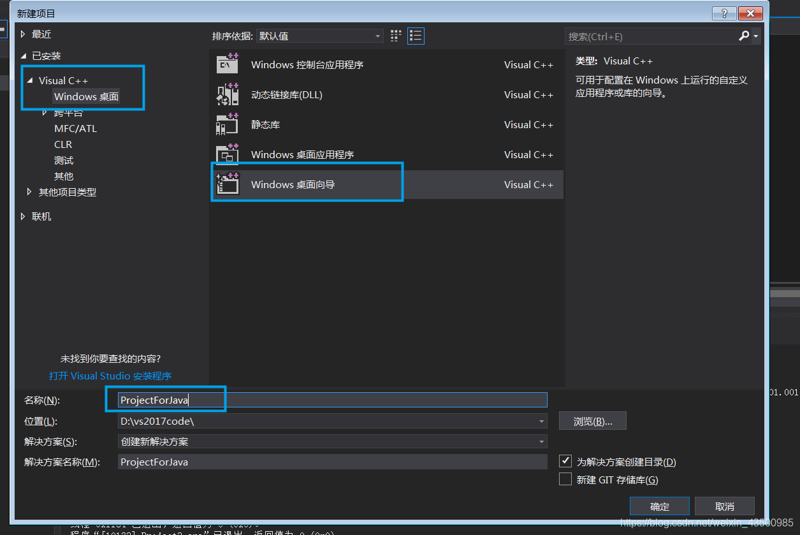Screen dimensions: 800x535
Task: Select the Windows 桌面向导 template icon
Action: point(228,184)
